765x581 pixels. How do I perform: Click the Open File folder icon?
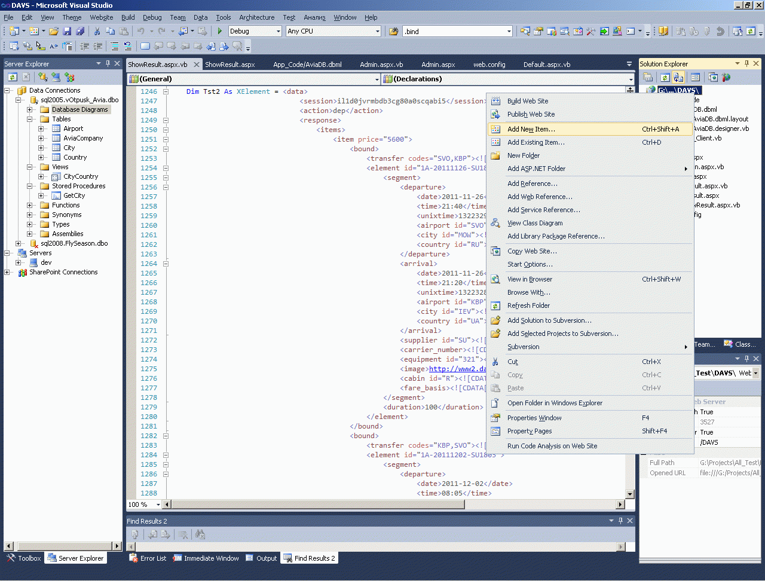(x=54, y=31)
